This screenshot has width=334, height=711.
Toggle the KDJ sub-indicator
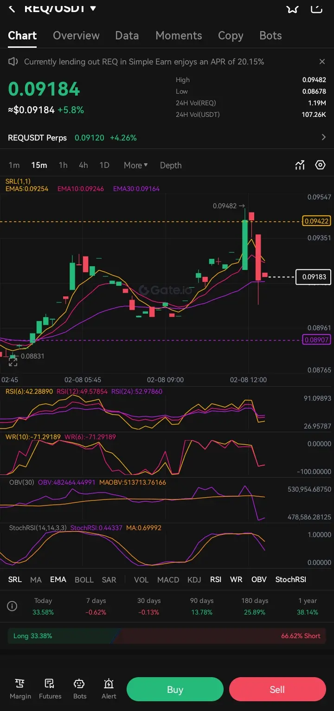(194, 579)
